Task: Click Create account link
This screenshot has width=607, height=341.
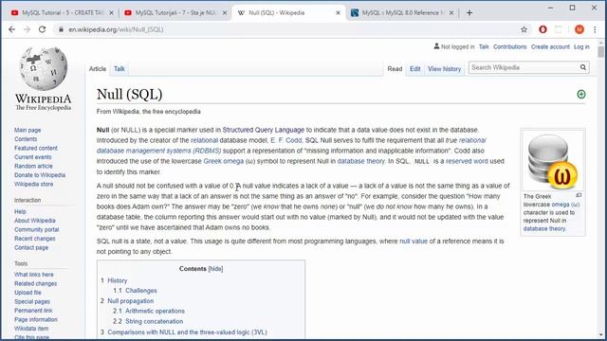Action: pyautogui.click(x=550, y=46)
